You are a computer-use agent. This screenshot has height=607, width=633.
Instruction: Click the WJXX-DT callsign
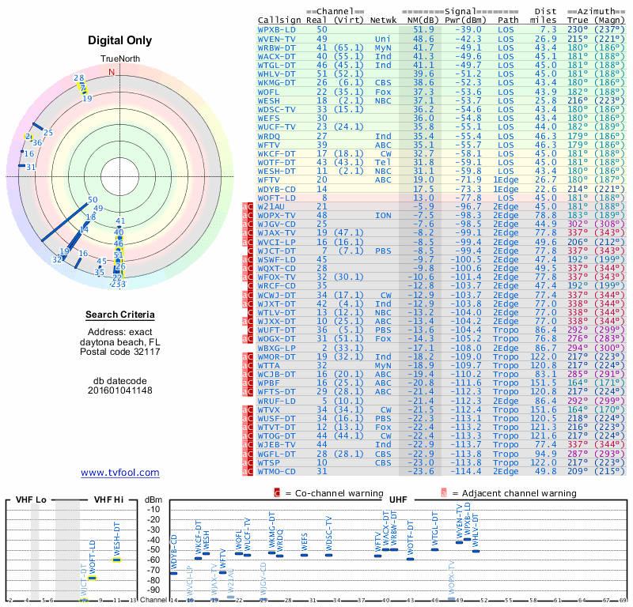[276, 322]
